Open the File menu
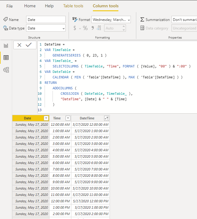This screenshot has height=219, width=197. point(9,6)
